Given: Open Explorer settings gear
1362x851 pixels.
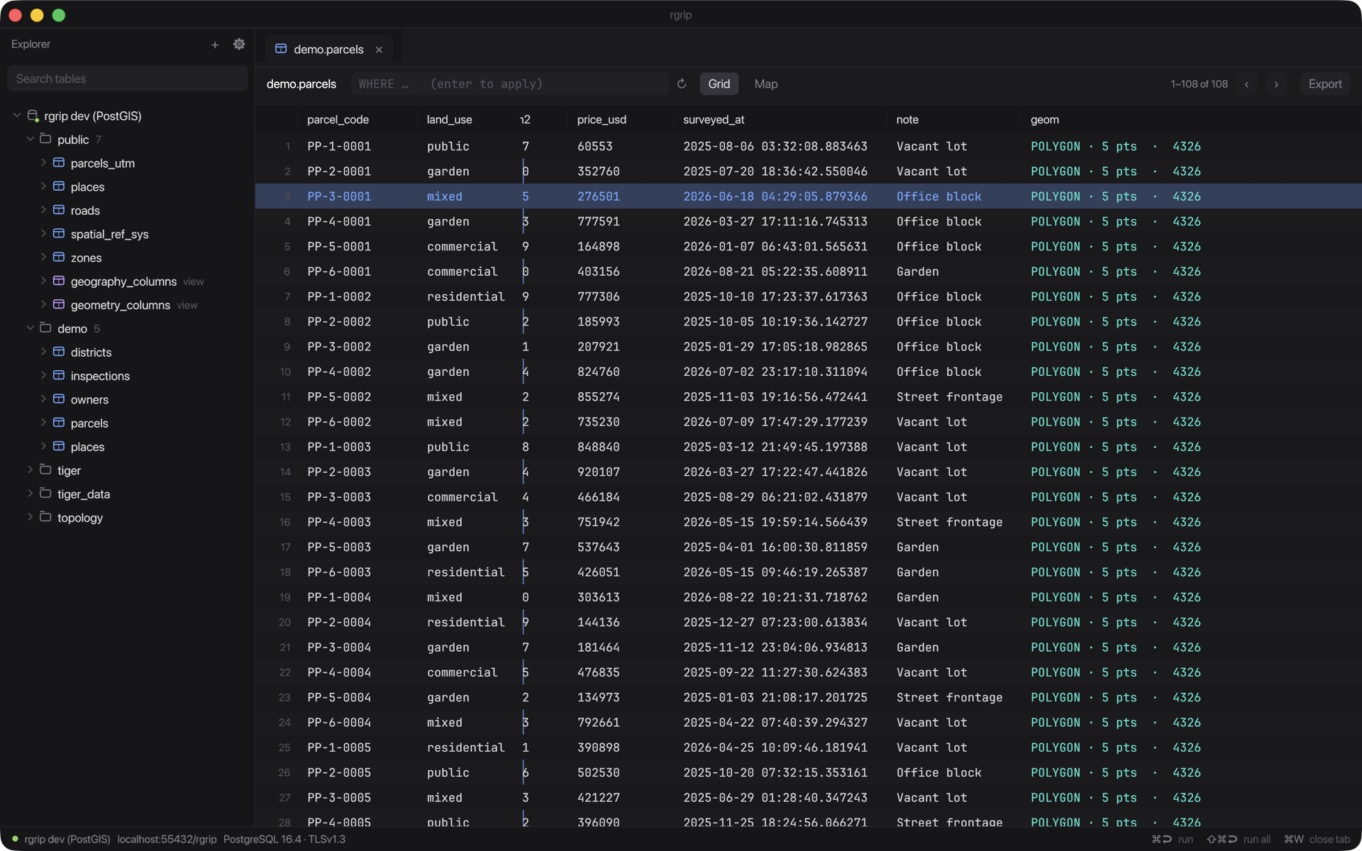Looking at the screenshot, I should click(239, 44).
